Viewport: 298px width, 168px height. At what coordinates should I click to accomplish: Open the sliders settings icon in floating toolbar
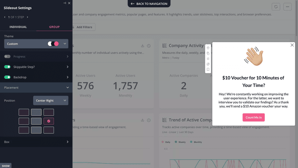(x=208, y=59)
